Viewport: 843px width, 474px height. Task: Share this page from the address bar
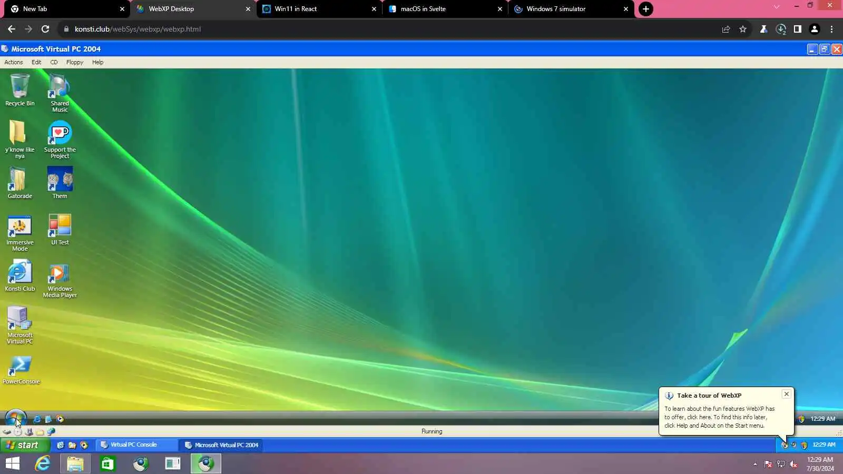(x=726, y=29)
